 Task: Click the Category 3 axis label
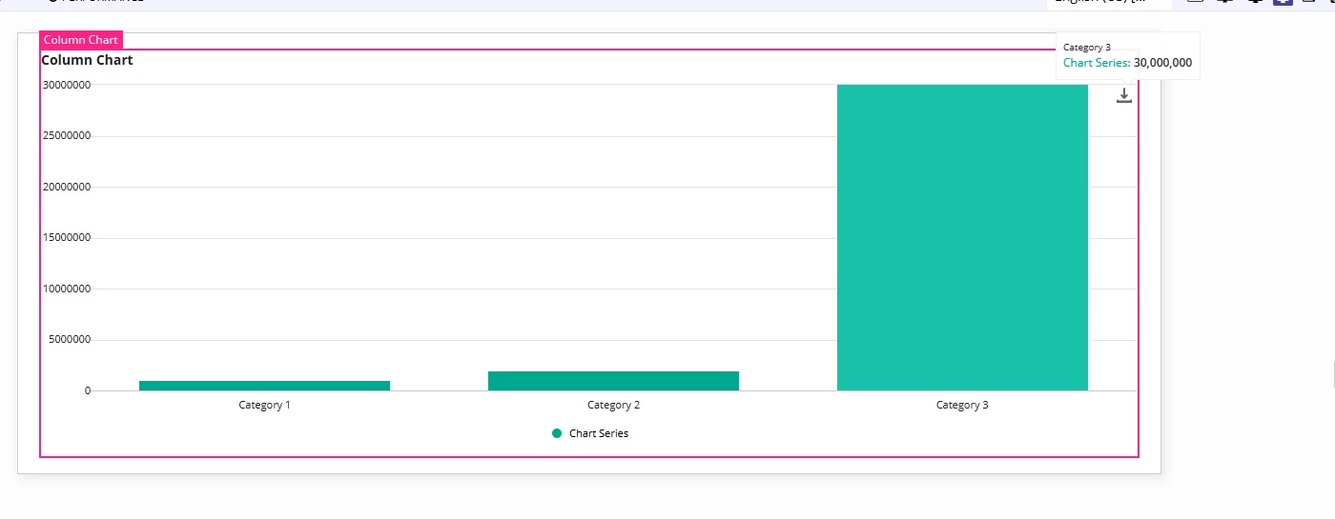pos(962,405)
